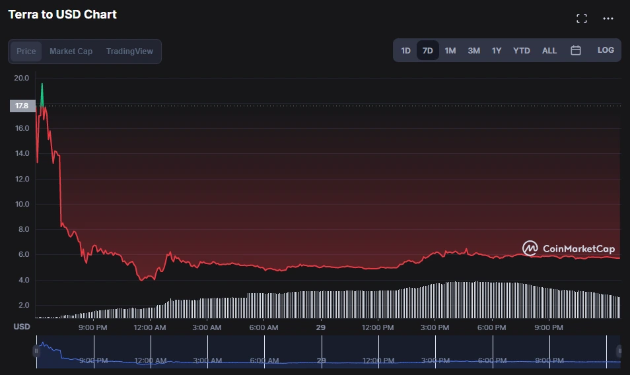Screen dimensions: 630x375
Task: Toggle the LOG scale option
Action: 606,50
